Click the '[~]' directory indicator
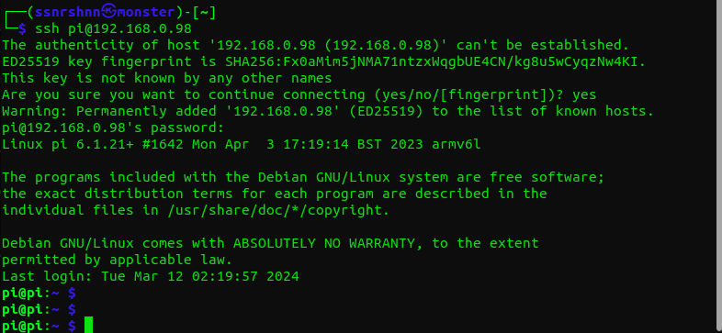This screenshot has height=333, width=722. tap(204, 13)
